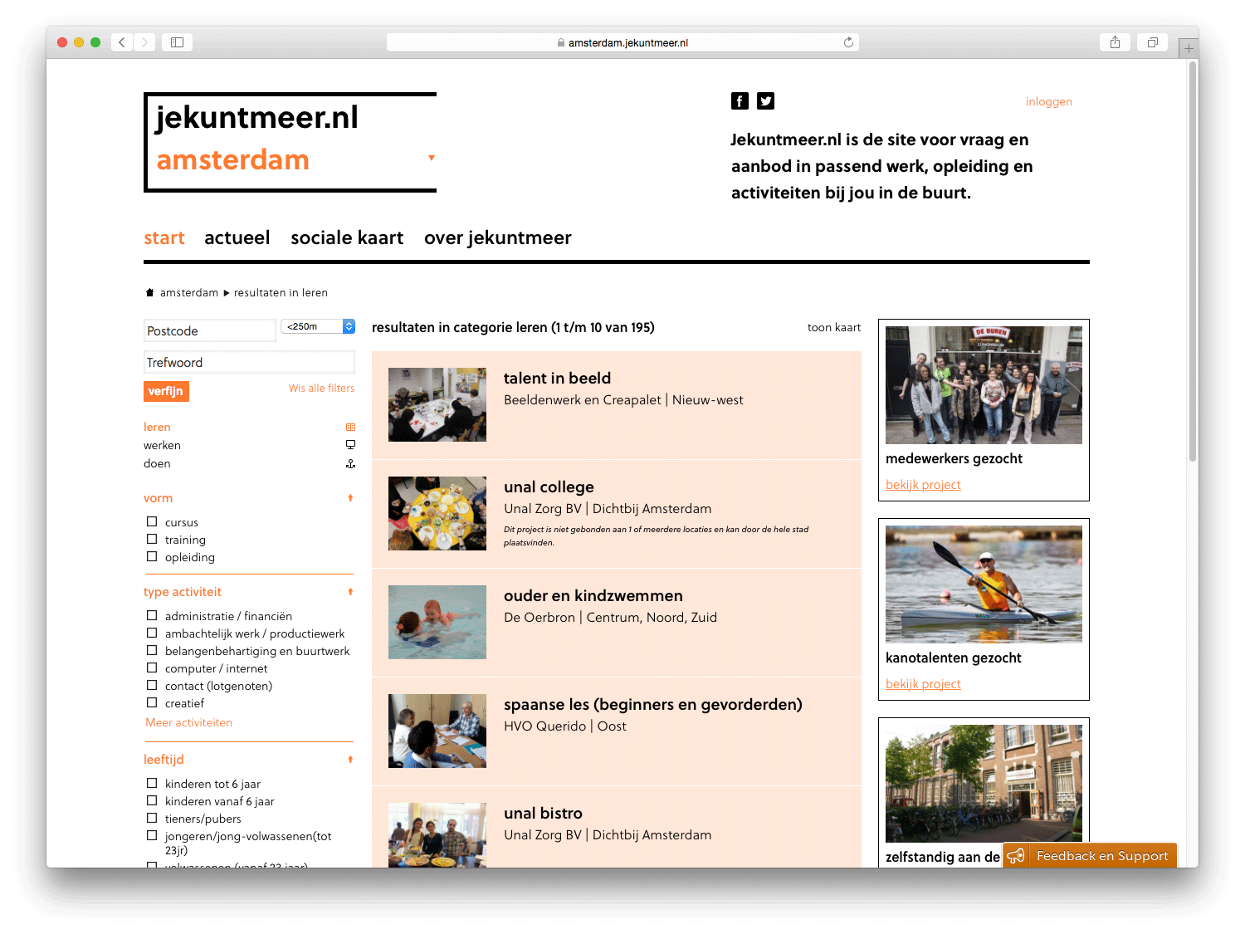Click the Postcode input field

pos(210,330)
